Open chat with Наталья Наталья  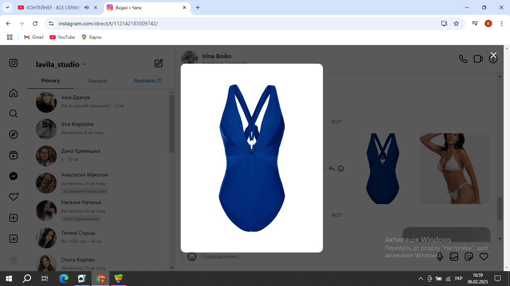pos(99,210)
